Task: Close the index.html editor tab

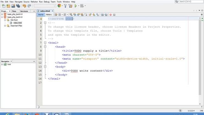Action: (x=52, y=11)
